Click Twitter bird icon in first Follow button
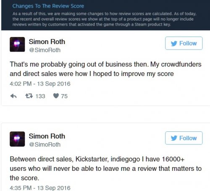210x191 pixels. pyautogui.click(x=174, y=44)
